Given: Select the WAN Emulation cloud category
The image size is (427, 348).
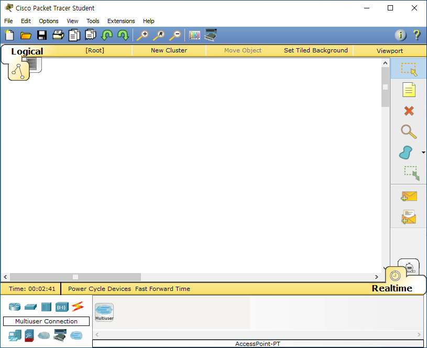Looking at the screenshot, I should (x=43, y=335).
